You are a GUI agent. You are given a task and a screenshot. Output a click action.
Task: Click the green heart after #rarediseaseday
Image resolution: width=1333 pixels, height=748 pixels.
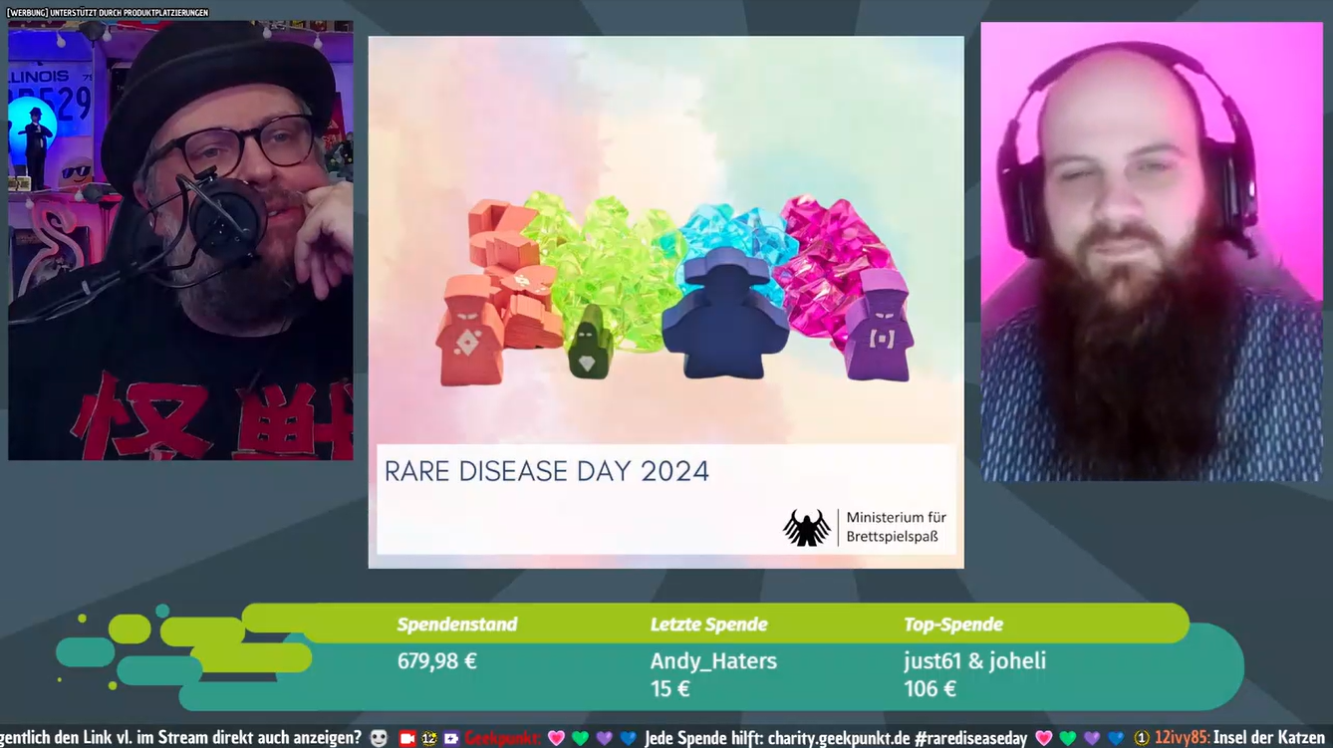[x=1067, y=738]
